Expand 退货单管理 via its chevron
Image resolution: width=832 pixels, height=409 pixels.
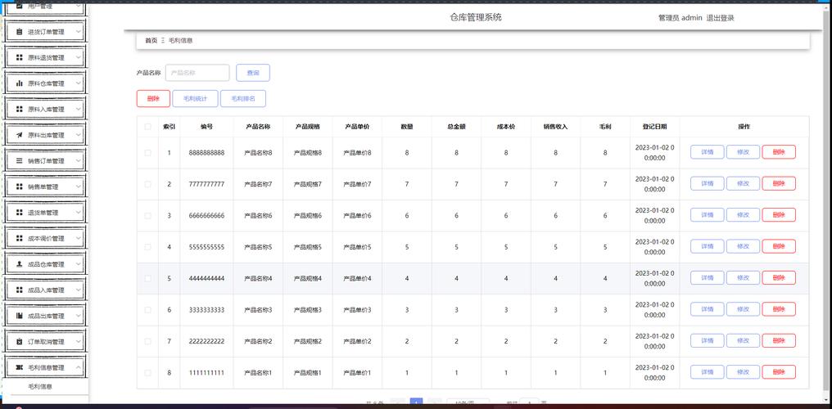[x=79, y=213]
